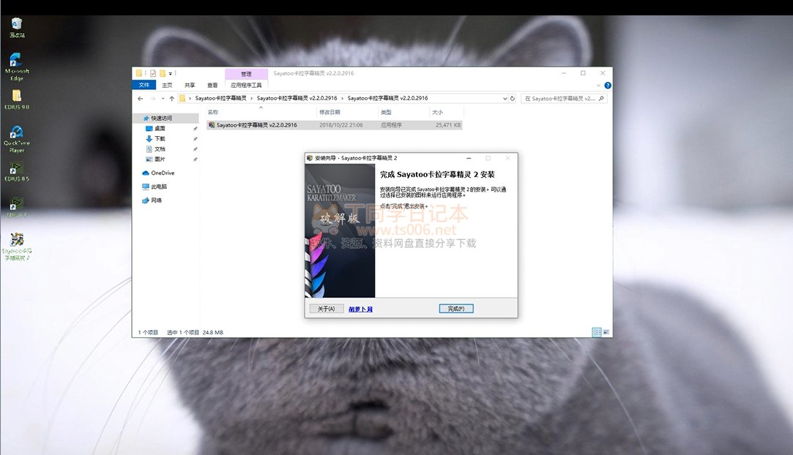793x455 pixels.
Task: Open the recent locations dropdown arrow
Action: pyautogui.click(x=163, y=98)
